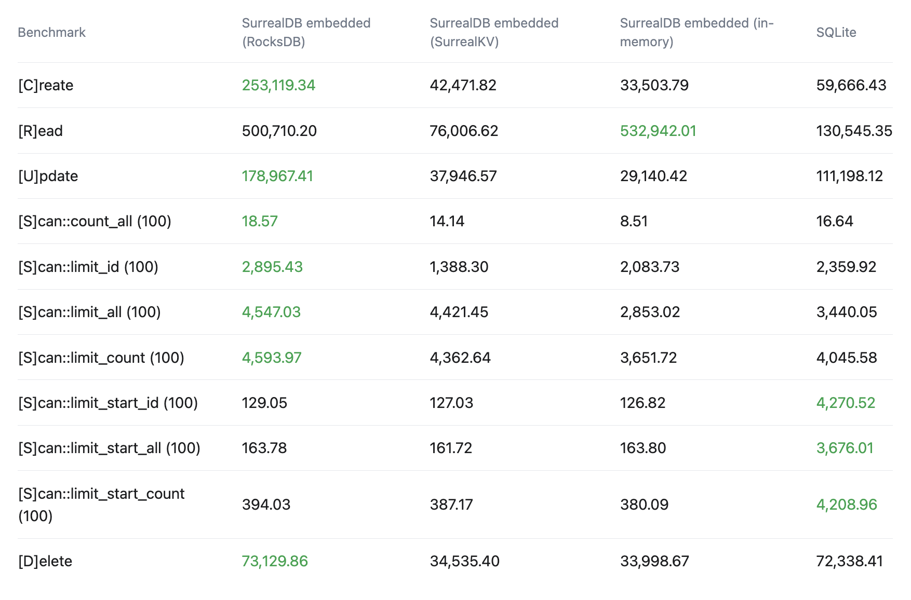Viewport: 911px width, 600px height.
Task: Select the value 14.14
Action: coord(447,221)
